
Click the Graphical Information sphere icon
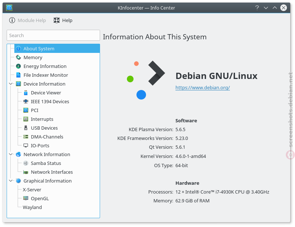(x=18, y=181)
